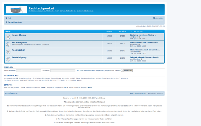
Task: Select description Swimmingpool bestehend aus Steinen
Action: [x=30, y=45]
